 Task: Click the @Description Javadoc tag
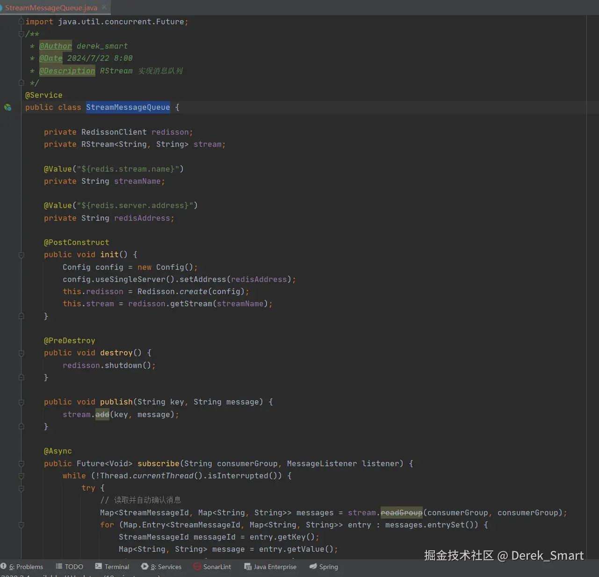67,71
